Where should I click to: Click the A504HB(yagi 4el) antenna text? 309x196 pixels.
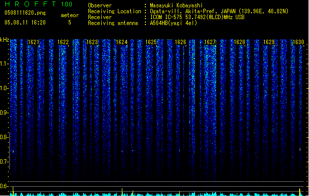tap(173, 23)
